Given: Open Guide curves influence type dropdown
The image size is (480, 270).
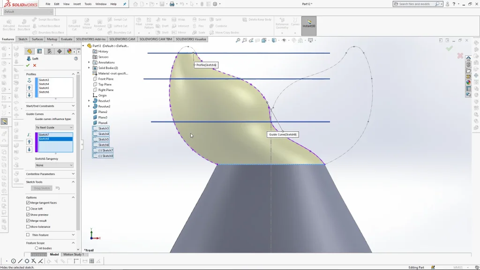Looking at the screenshot, I should [54, 127].
